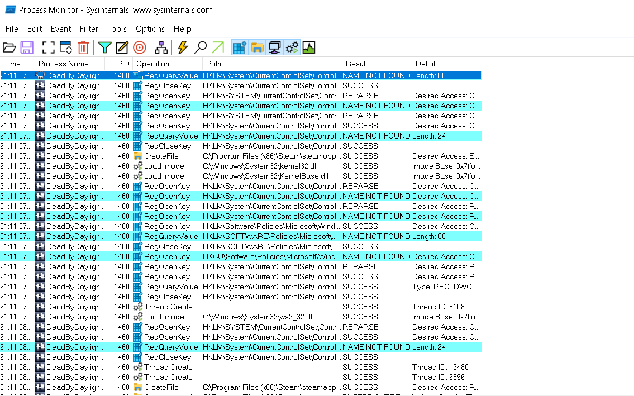634x396 pixels.
Task: Open the Event menu
Action: coord(61,29)
